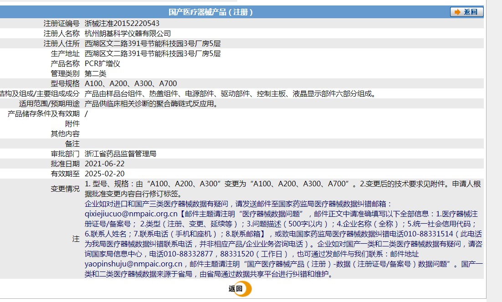Select registration number 浙械注准20152220543

click(x=122, y=23)
